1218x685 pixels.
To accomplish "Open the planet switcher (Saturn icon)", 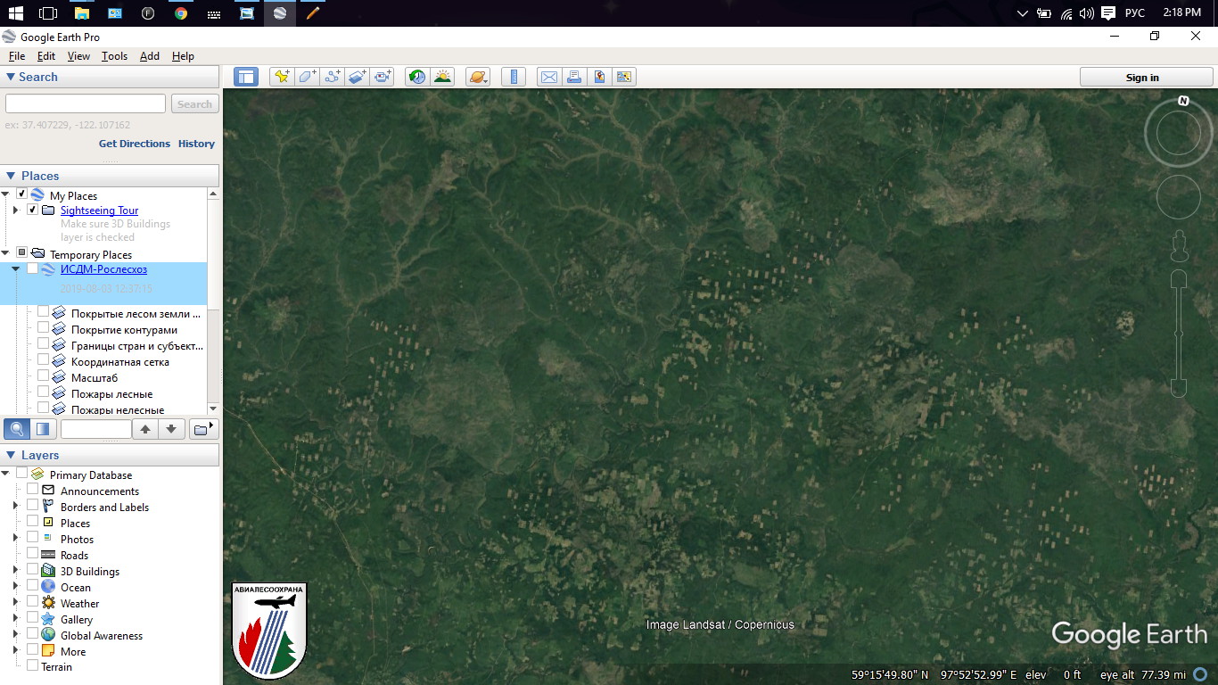I will click(477, 77).
